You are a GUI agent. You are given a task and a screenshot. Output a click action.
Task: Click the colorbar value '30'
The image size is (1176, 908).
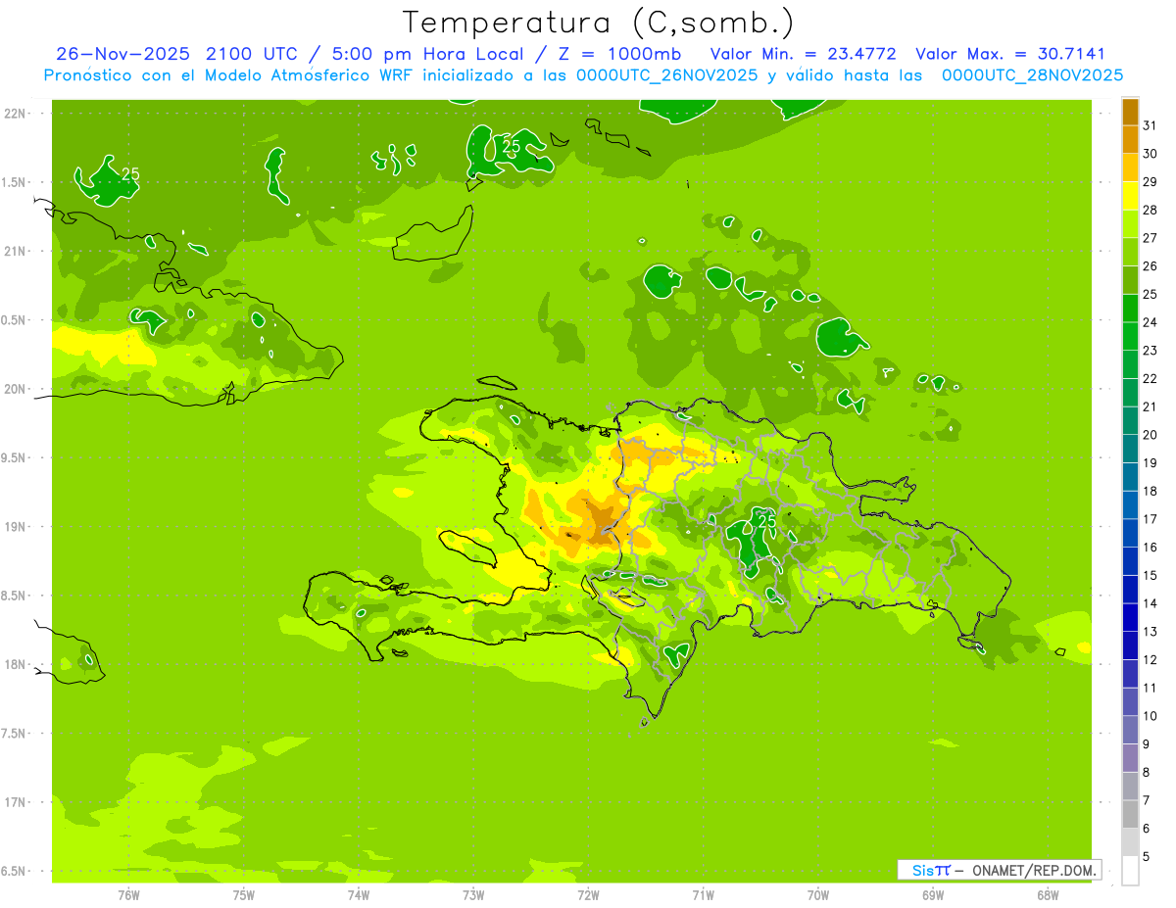(x=1150, y=154)
